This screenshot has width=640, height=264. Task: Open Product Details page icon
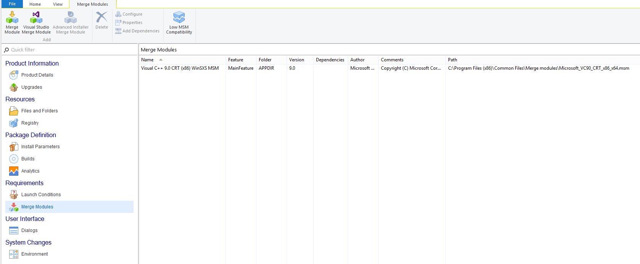pos(14,75)
